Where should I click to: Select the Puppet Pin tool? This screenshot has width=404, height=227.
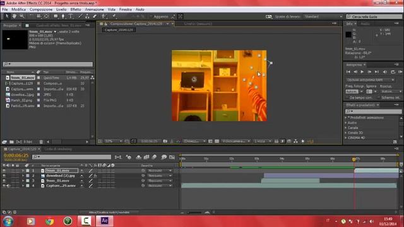114,16
